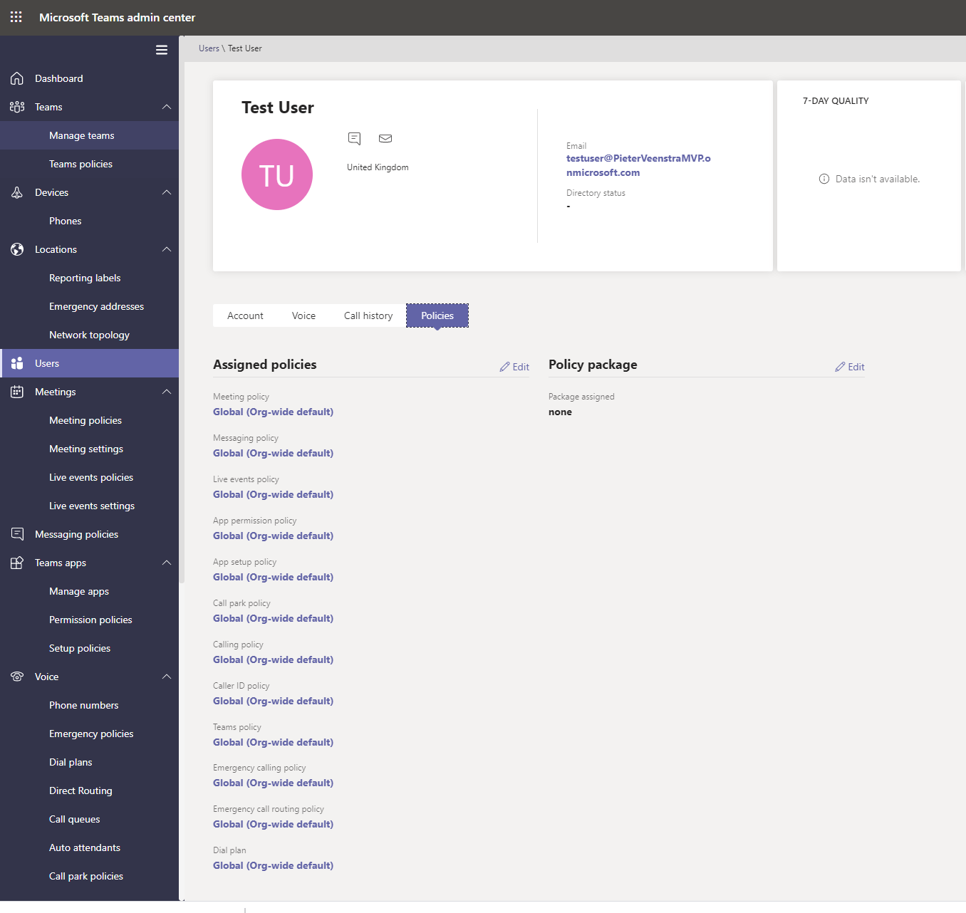The image size is (966, 913).
Task: Open the Call history tab
Action: click(368, 315)
